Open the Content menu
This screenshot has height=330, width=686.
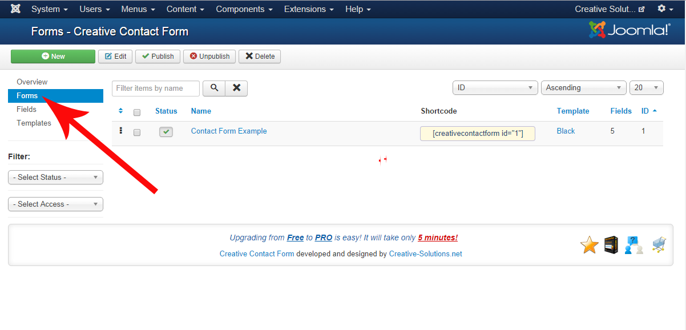tap(185, 9)
